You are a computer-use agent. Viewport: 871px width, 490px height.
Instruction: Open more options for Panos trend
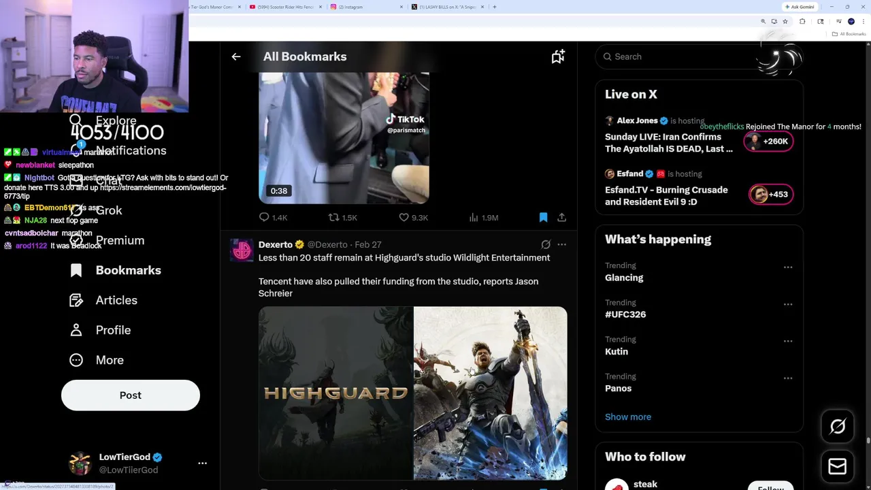pos(788,378)
